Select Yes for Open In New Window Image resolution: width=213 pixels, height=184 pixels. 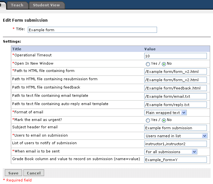click(x=148, y=64)
